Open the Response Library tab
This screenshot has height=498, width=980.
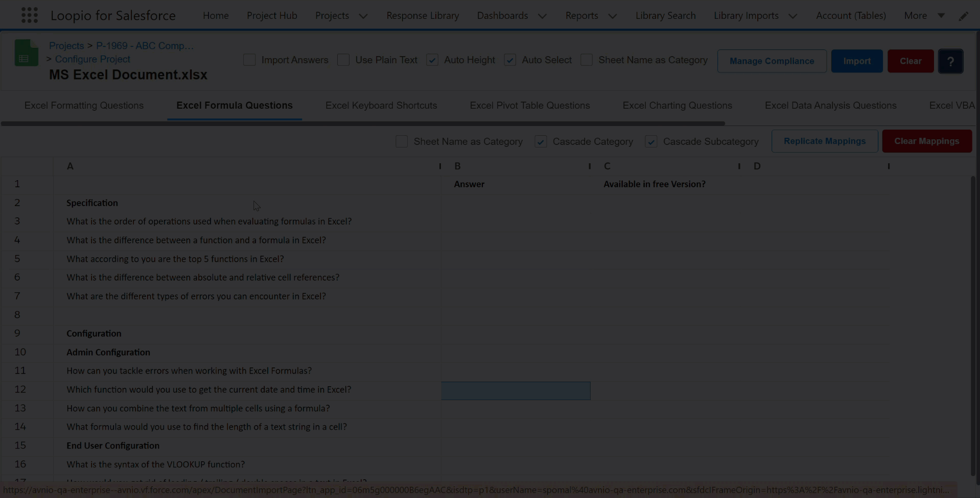click(423, 16)
